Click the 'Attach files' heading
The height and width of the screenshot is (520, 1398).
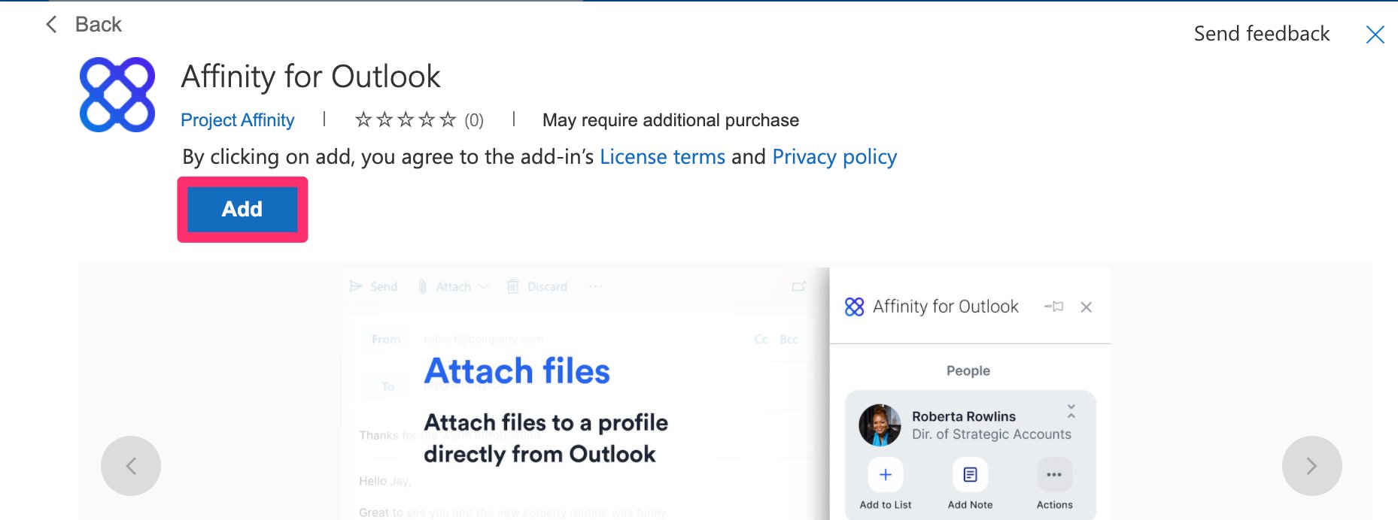[517, 371]
